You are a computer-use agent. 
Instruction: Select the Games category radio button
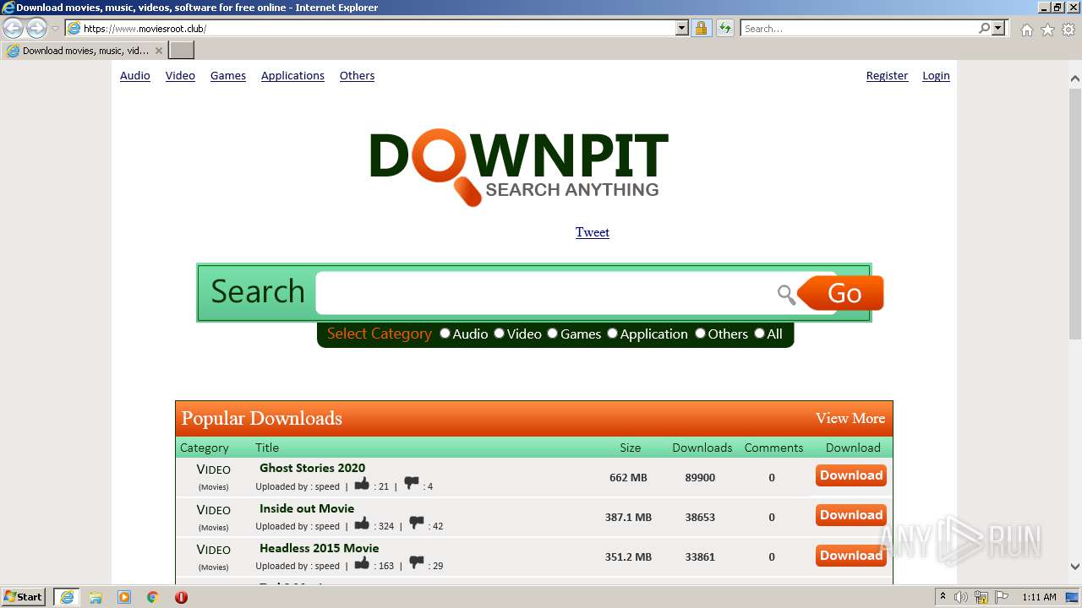pos(552,334)
